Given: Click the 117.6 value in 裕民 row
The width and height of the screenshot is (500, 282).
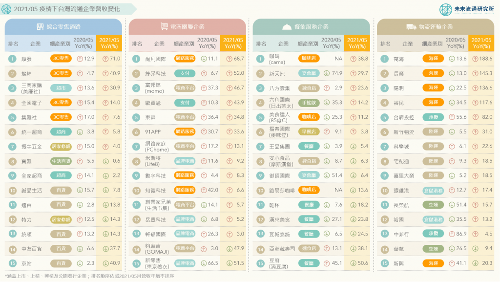Looking at the screenshot, I should 486,103.
